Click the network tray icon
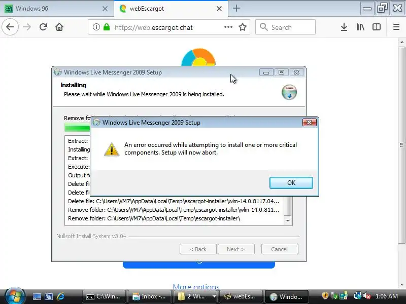Viewport: 406px width, 304px height. pos(358,296)
